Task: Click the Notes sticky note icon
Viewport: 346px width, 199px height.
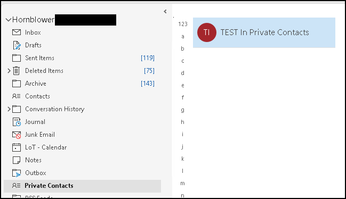Action: (x=17, y=160)
